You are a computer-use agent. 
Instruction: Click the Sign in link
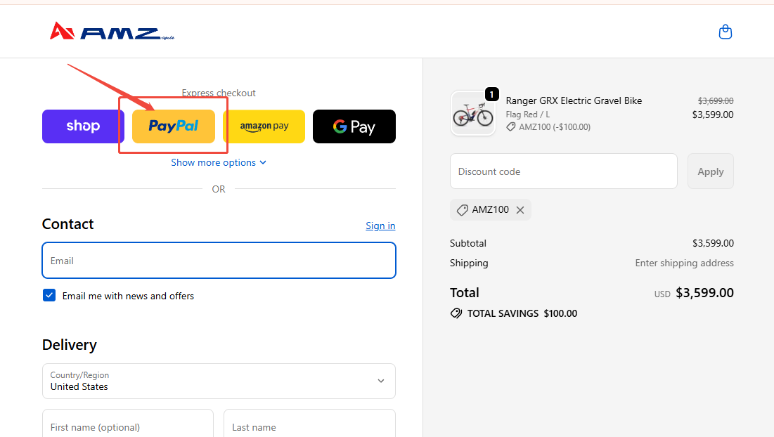click(380, 226)
